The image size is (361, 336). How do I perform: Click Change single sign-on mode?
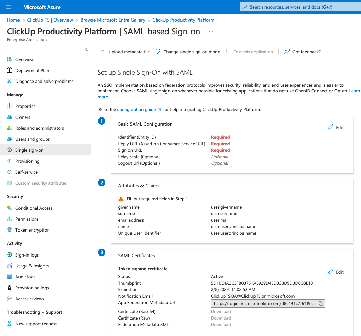[x=191, y=52]
